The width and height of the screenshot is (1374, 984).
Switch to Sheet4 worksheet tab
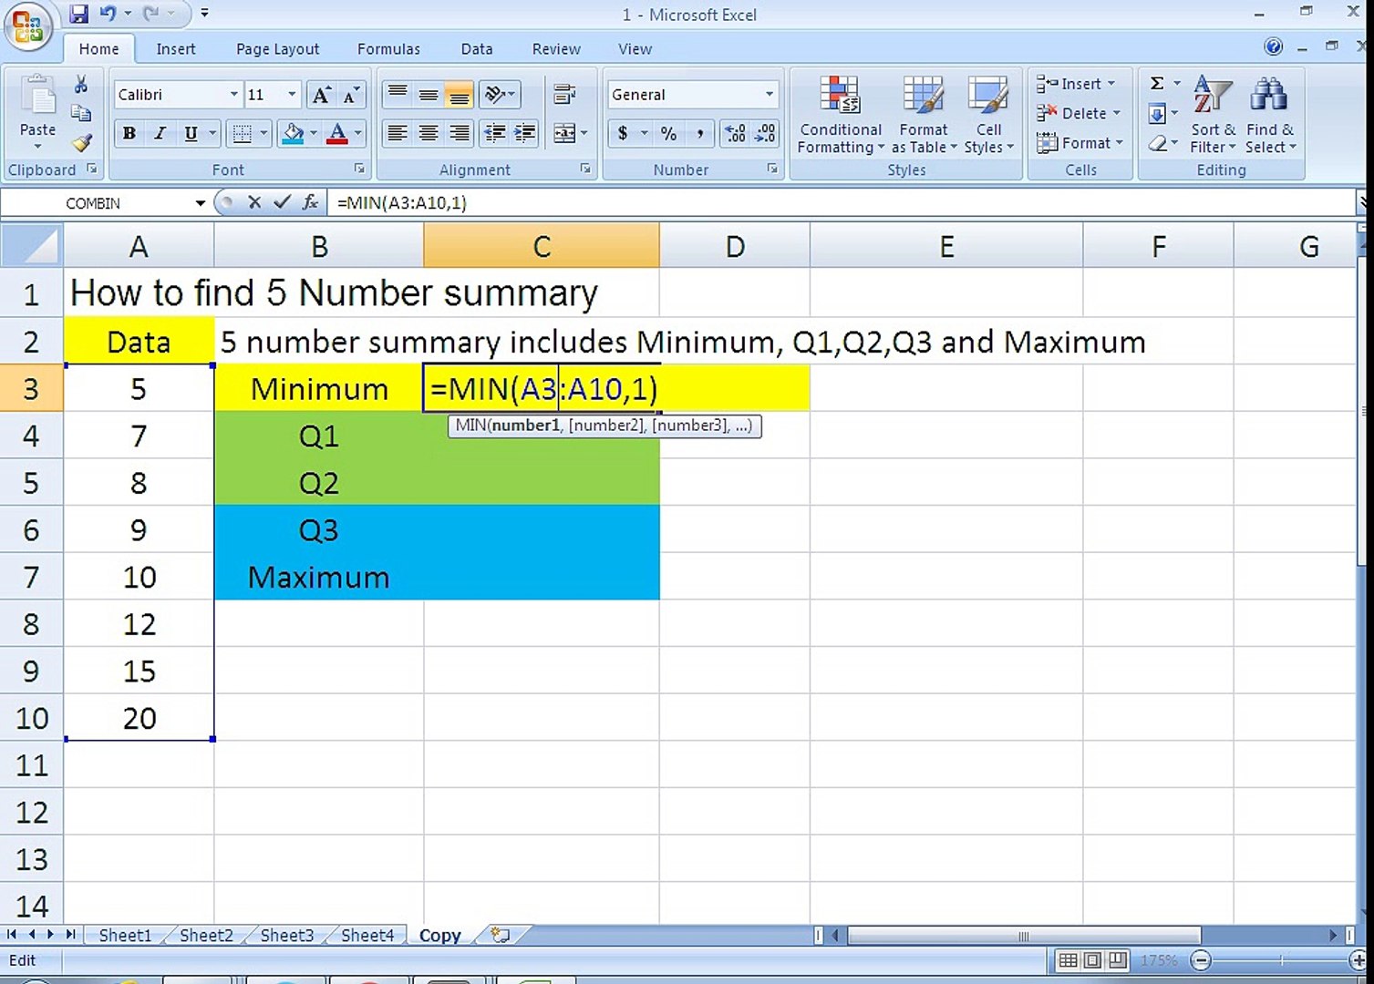click(x=367, y=935)
